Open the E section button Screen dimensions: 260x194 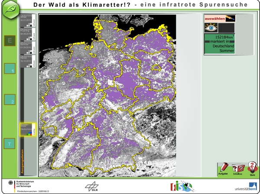(10, 40)
